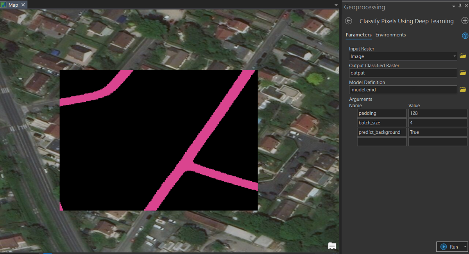Open the Run button dropdown arrow
The image size is (469, 254).
pos(465,247)
